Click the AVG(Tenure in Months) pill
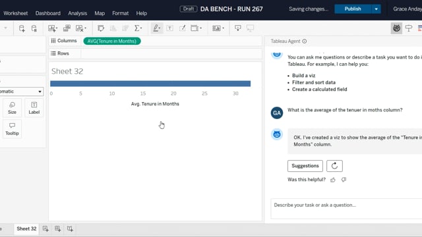Image resolution: width=422 pixels, height=237 pixels. (x=112, y=41)
